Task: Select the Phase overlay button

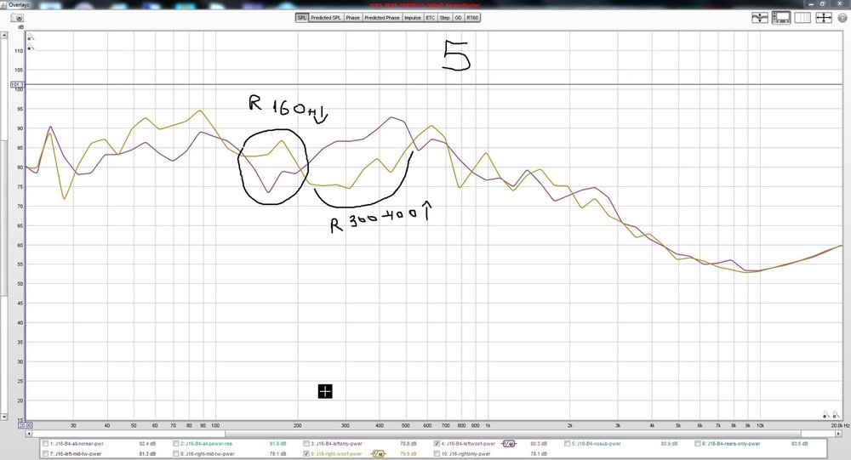Action: point(353,18)
